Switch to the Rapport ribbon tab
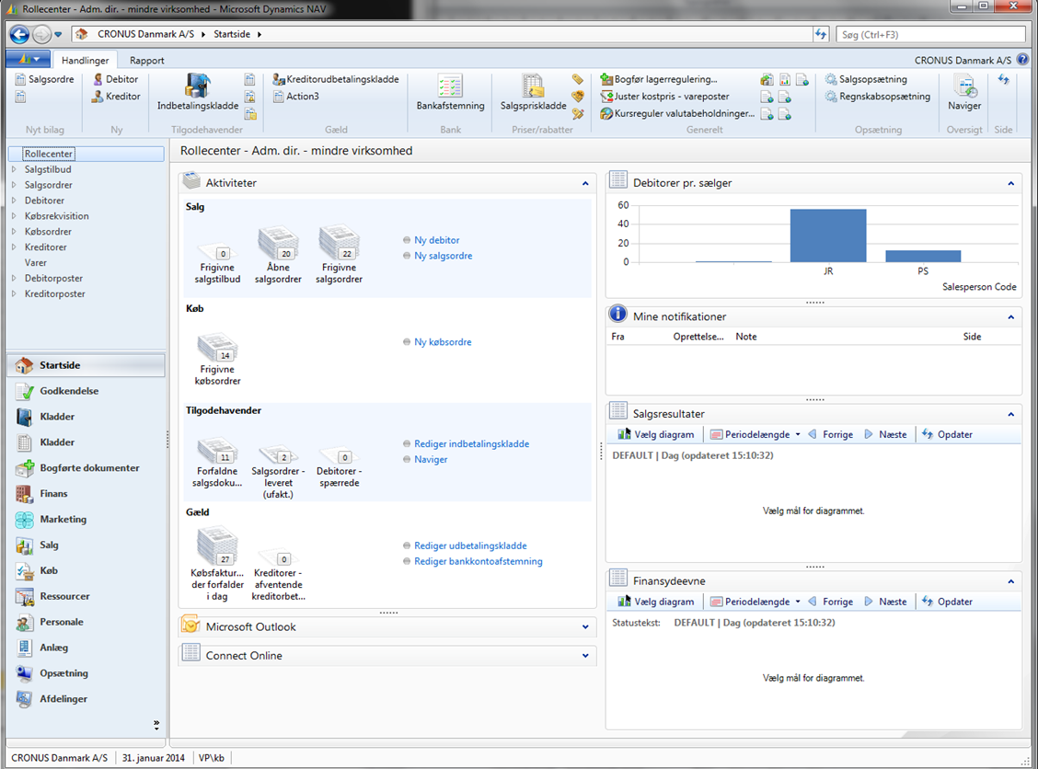This screenshot has height=769, width=1038. pyautogui.click(x=147, y=60)
